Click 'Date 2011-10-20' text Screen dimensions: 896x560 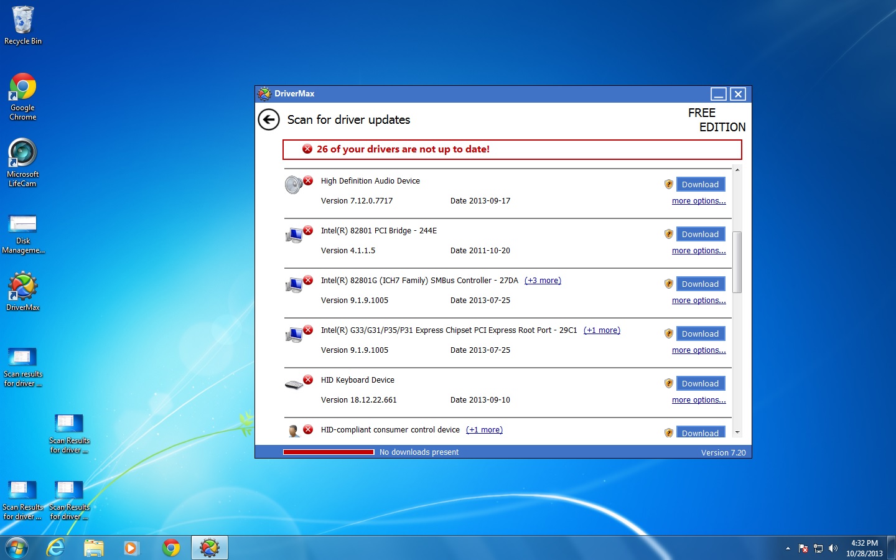click(x=480, y=251)
